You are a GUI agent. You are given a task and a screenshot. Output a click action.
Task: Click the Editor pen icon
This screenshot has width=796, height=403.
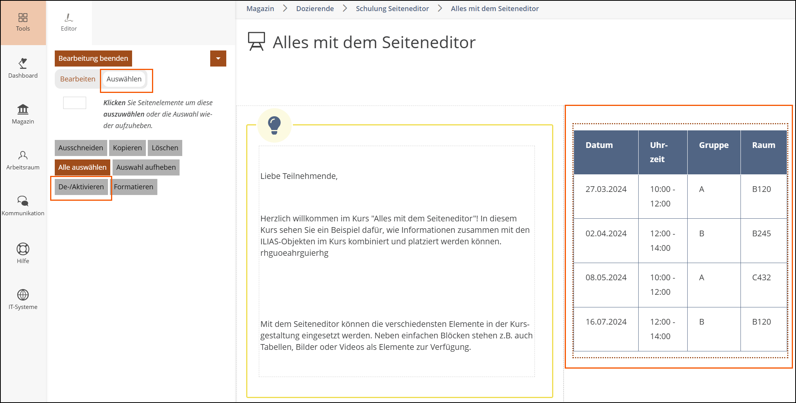click(69, 18)
